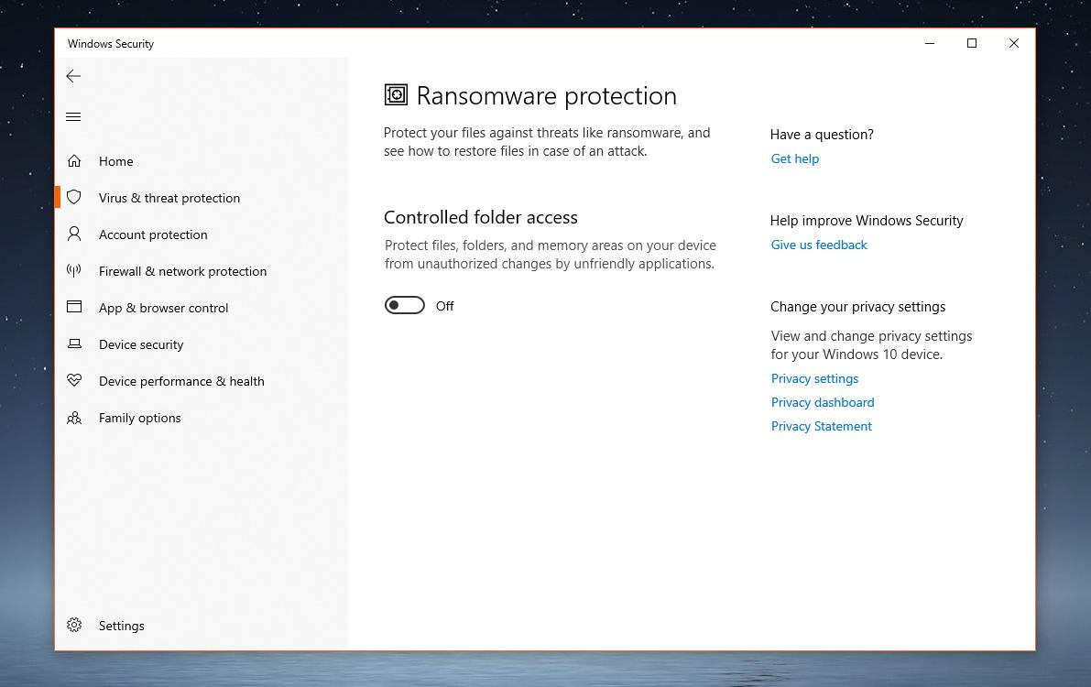Click the Ransomware protection title text
The width and height of the screenshot is (1091, 687).
click(546, 95)
